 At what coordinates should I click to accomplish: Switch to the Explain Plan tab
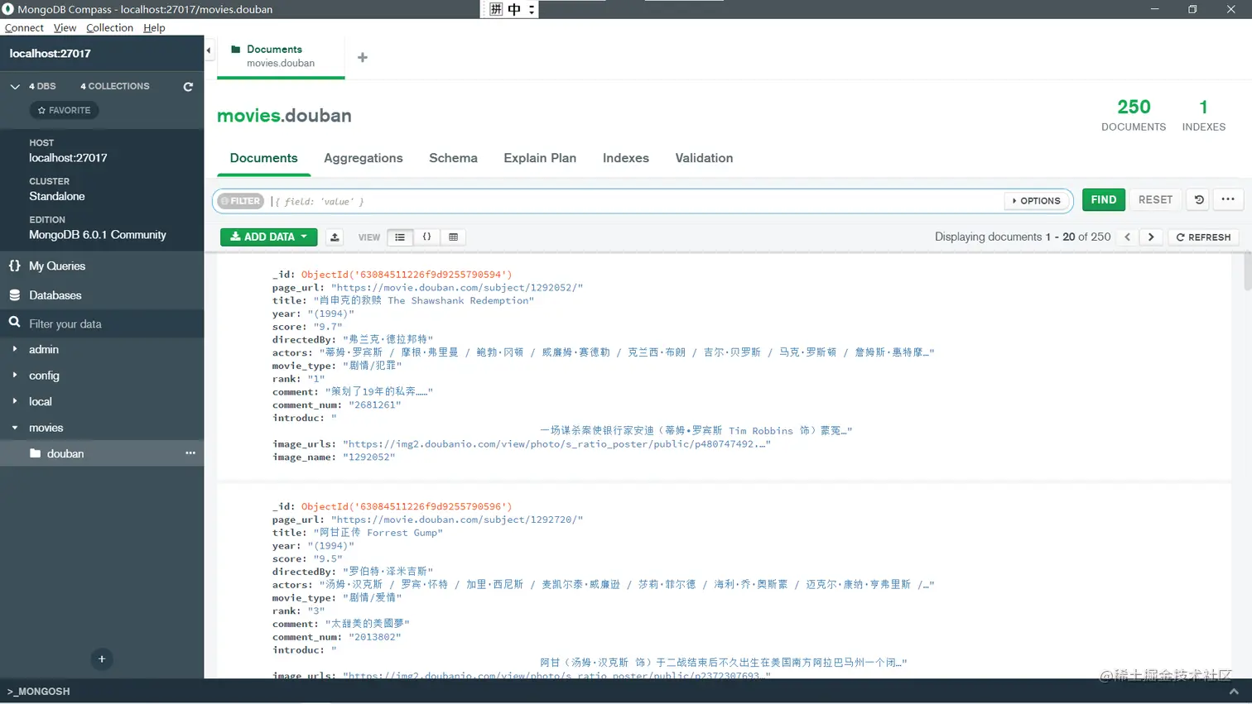pos(540,158)
